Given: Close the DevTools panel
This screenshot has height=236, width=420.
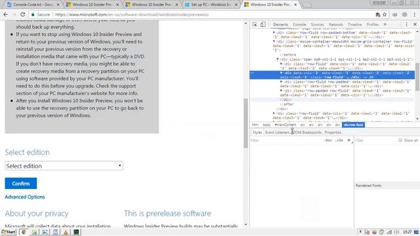Looking at the screenshot, I should pos(415,24).
